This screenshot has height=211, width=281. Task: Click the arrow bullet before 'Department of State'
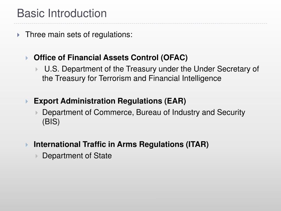coord(37,156)
